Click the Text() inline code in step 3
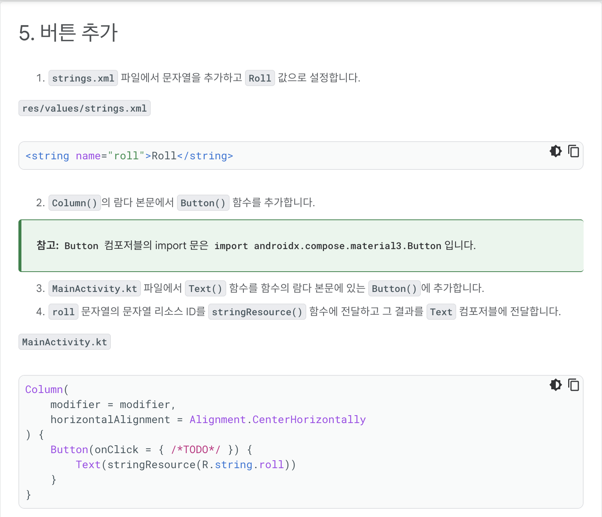Screen dimensions: 602x517 [206, 289]
